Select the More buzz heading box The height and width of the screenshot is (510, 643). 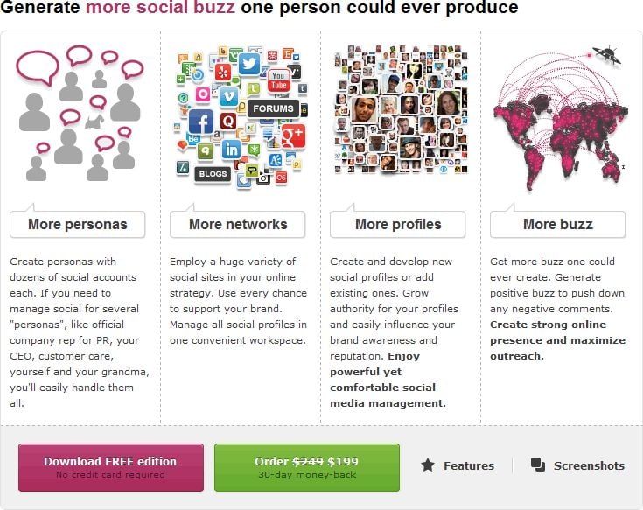tap(558, 224)
